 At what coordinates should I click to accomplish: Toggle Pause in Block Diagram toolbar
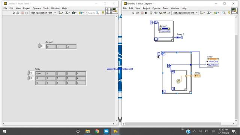point(146,13)
